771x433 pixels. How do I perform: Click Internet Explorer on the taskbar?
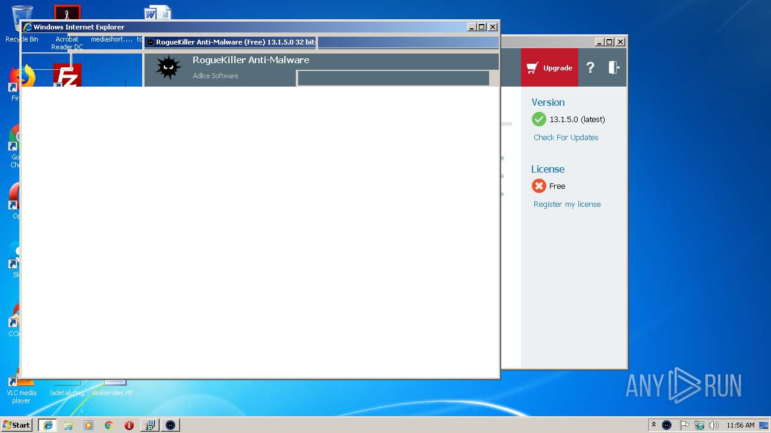pos(48,425)
